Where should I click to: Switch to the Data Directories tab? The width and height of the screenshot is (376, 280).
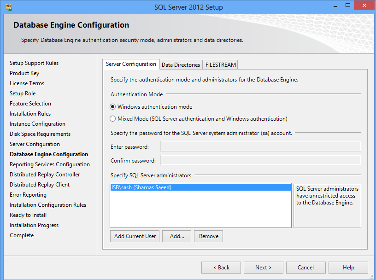pyautogui.click(x=181, y=64)
